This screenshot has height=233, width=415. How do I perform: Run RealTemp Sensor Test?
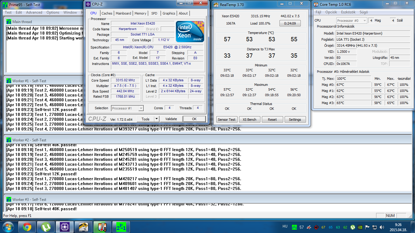[x=227, y=120]
